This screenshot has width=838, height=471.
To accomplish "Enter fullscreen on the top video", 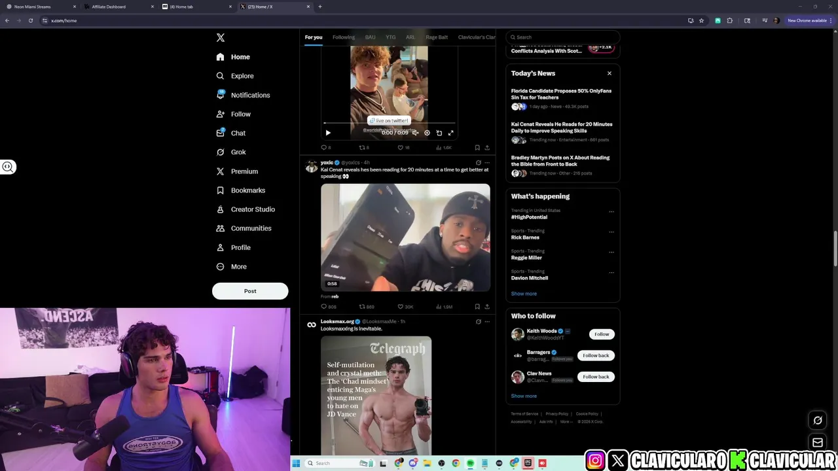I will 450,133.
